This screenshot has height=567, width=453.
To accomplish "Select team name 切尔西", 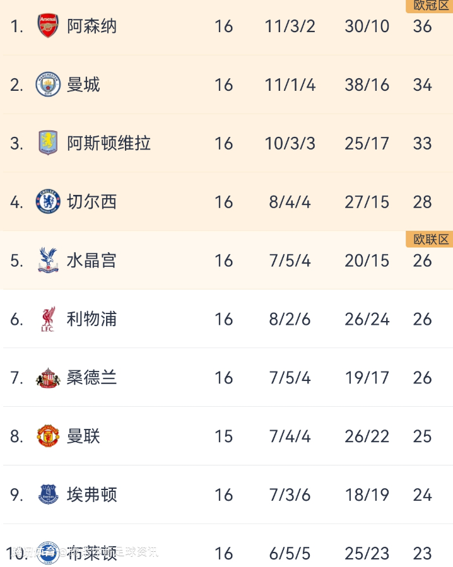I will point(91,202).
